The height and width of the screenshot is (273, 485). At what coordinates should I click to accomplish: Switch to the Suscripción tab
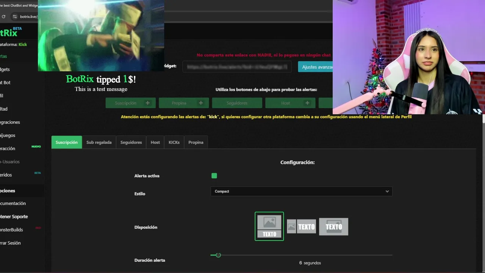(x=66, y=142)
